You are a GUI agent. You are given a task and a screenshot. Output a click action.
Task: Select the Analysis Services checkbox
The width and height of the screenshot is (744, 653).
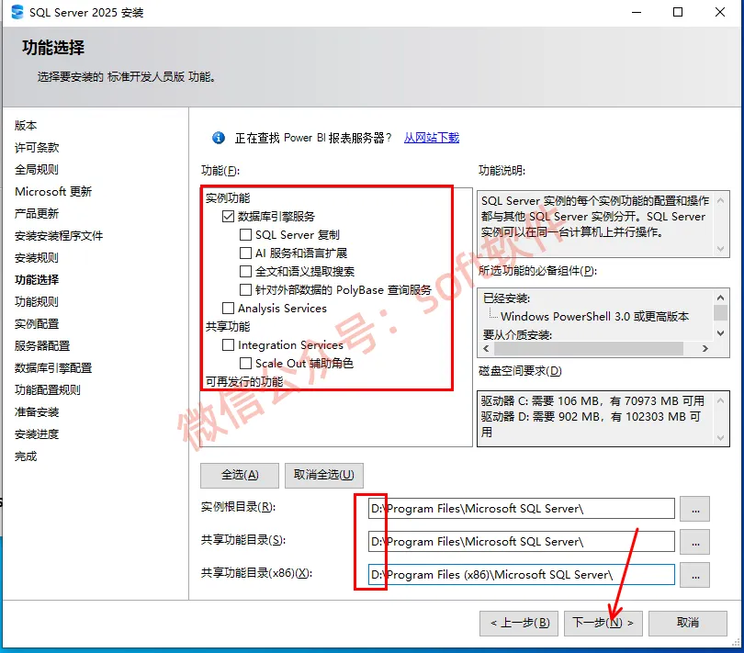coord(228,309)
